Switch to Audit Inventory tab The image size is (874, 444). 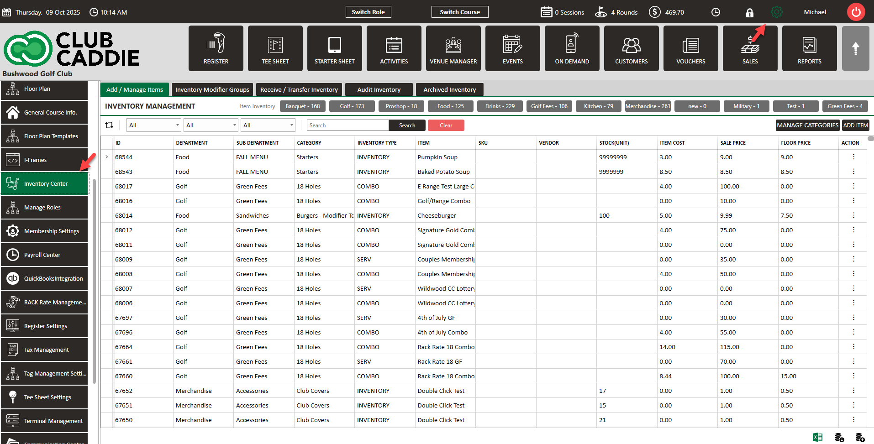(x=379, y=89)
